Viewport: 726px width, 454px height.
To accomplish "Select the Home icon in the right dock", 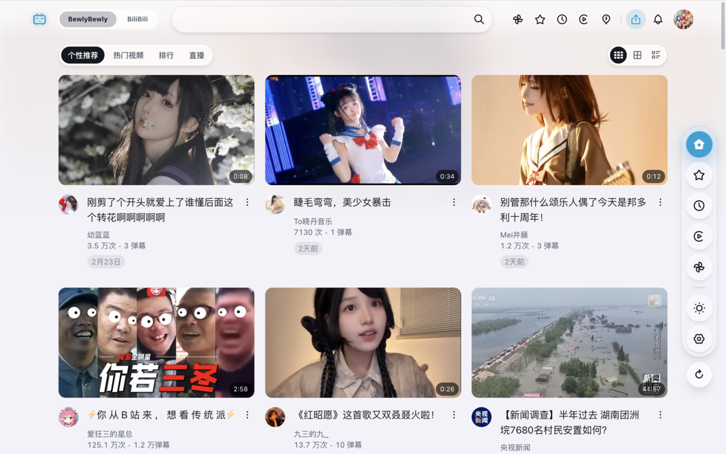I will point(699,144).
